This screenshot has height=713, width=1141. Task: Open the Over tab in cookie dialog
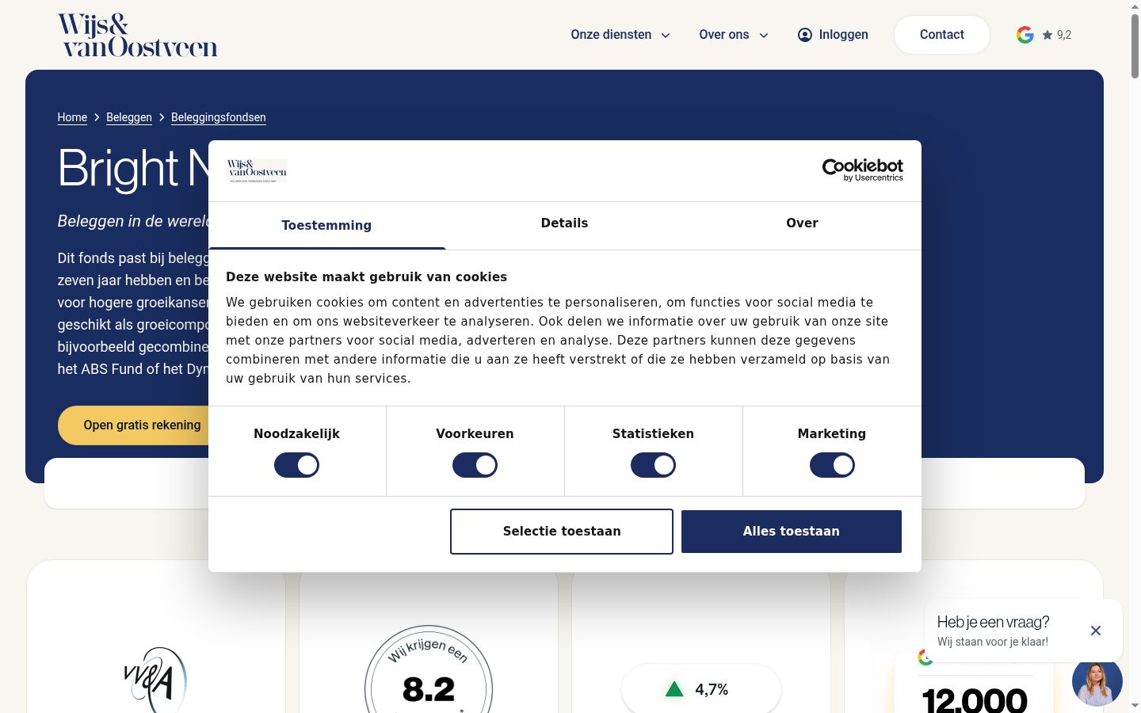802,223
